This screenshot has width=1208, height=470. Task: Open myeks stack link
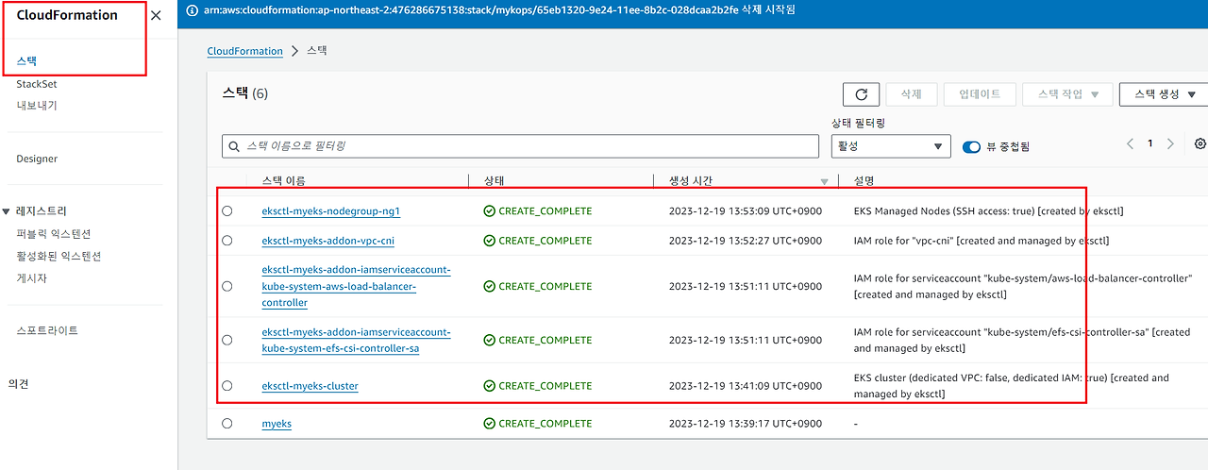point(277,424)
